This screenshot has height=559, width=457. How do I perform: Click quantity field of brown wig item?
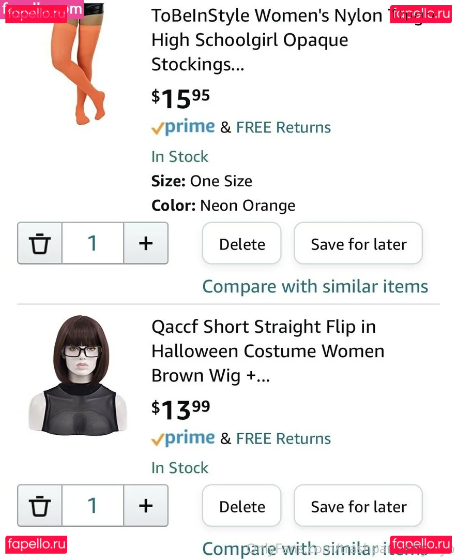[93, 506]
